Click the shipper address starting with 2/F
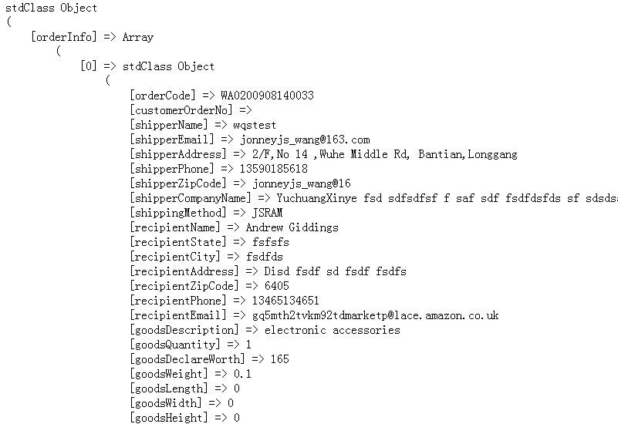Viewport: 618px width, 424px height. tap(378, 154)
